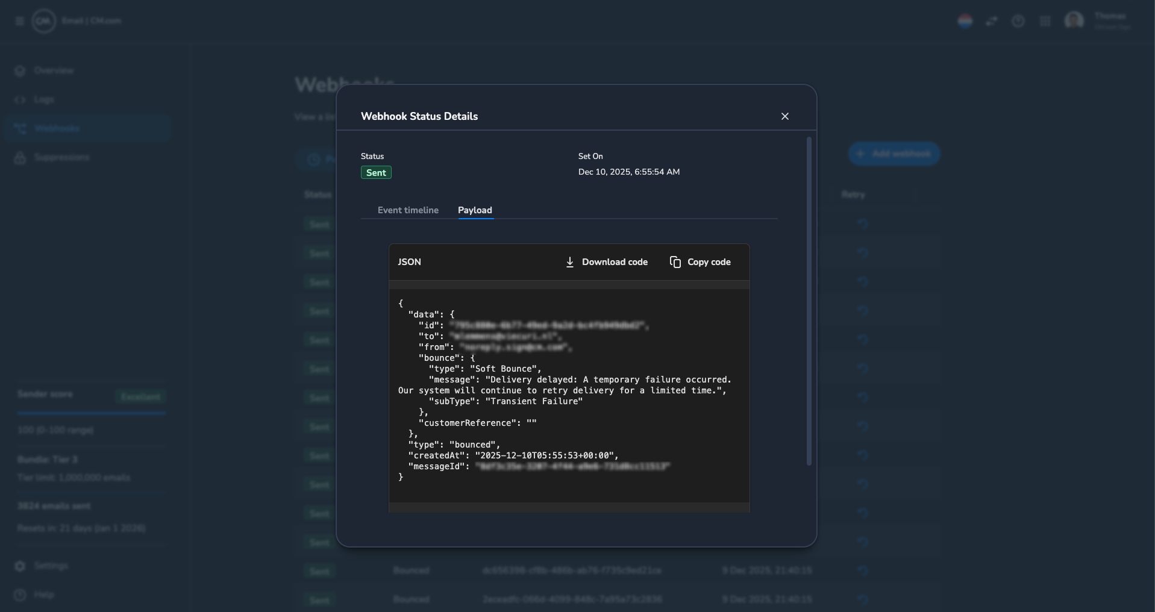The image size is (1155, 612).
Task: Click the Copy code button
Action: pyautogui.click(x=700, y=262)
